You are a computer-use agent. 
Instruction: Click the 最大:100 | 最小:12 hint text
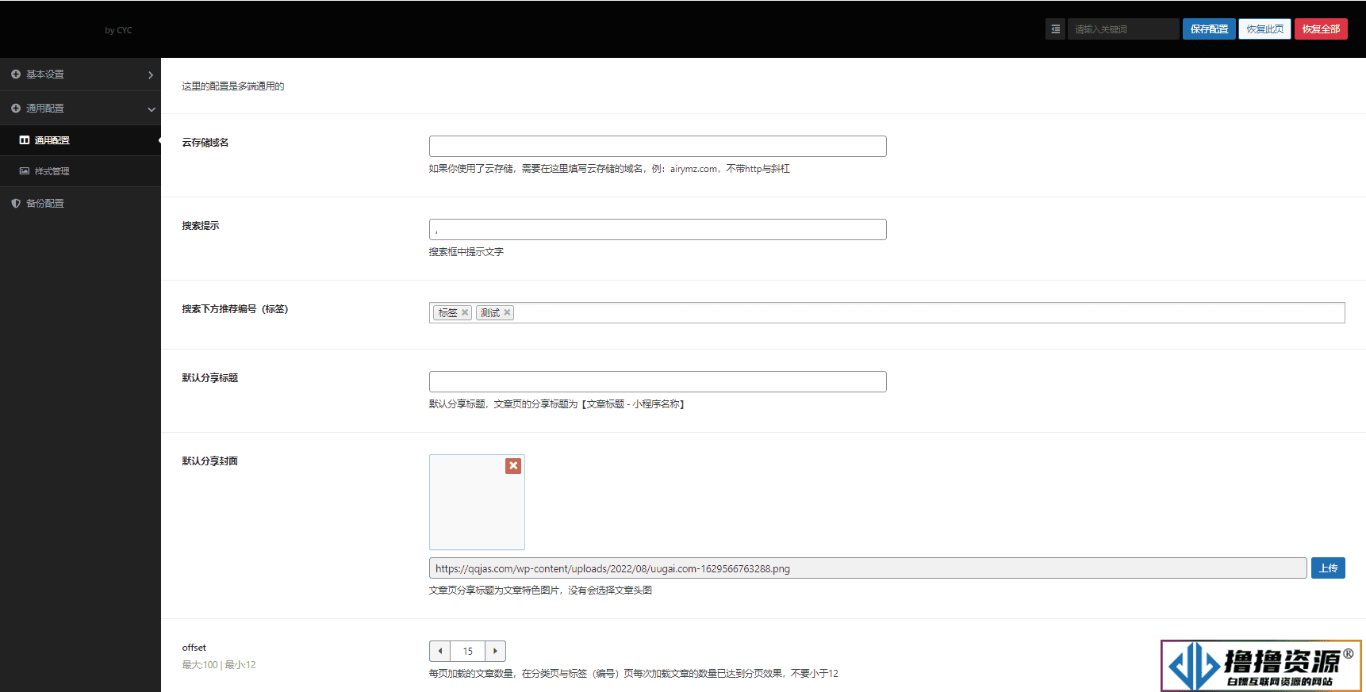[x=219, y=665]
